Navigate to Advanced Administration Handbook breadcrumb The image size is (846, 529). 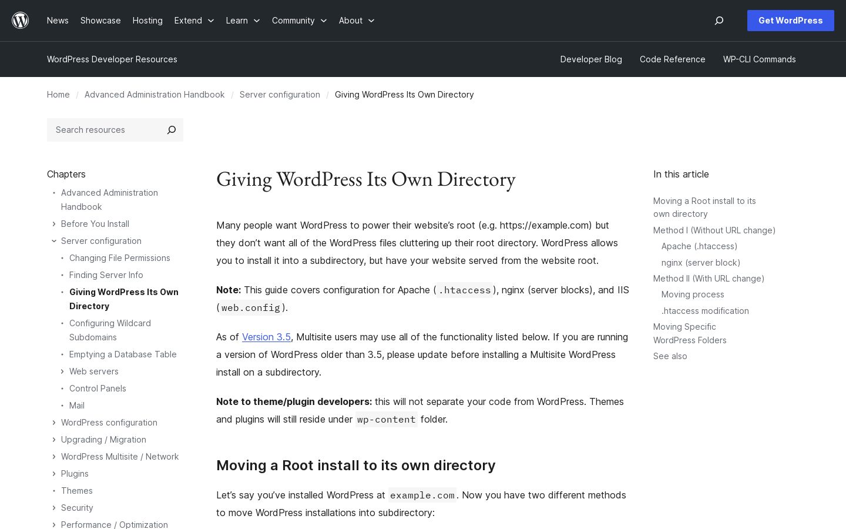point(155,95)
